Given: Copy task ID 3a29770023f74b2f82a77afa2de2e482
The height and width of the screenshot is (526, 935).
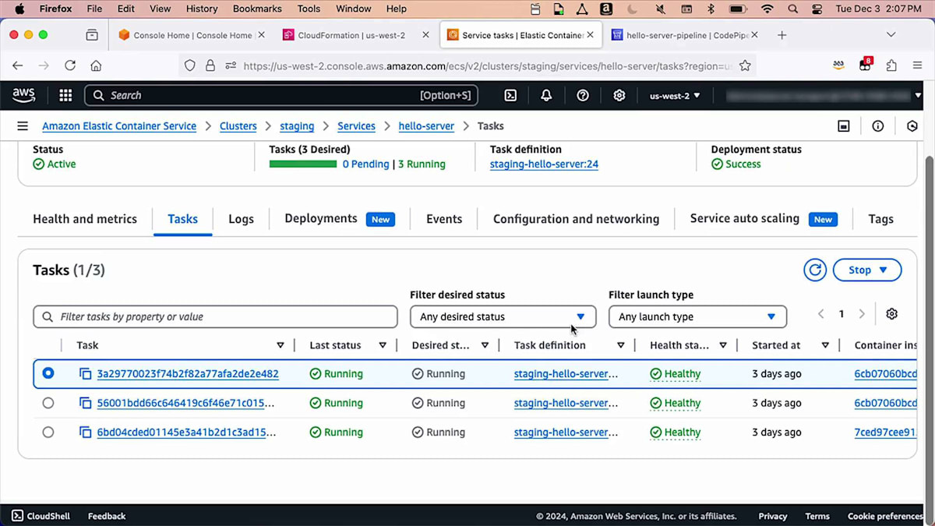Looking at the screenshot, I should [85, 374].
